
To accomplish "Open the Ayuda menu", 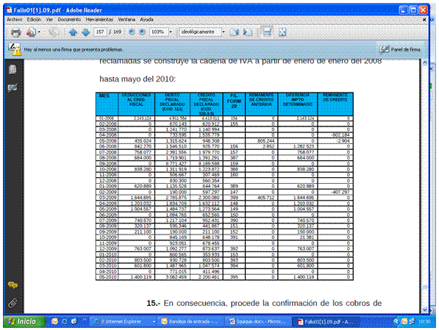I will 147,19.
